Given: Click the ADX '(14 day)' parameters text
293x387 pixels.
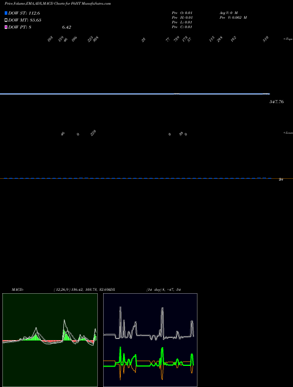Looking at the screenshot, I should [x=154, y=290].
